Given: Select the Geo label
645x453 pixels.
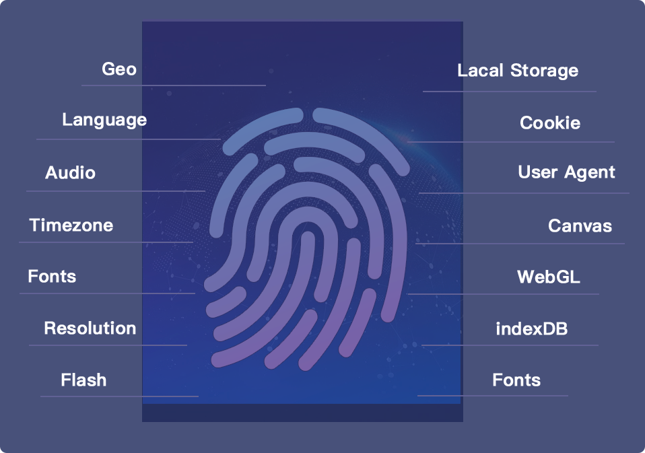Looking at the screenshot, I should click(x=119, y=69).
